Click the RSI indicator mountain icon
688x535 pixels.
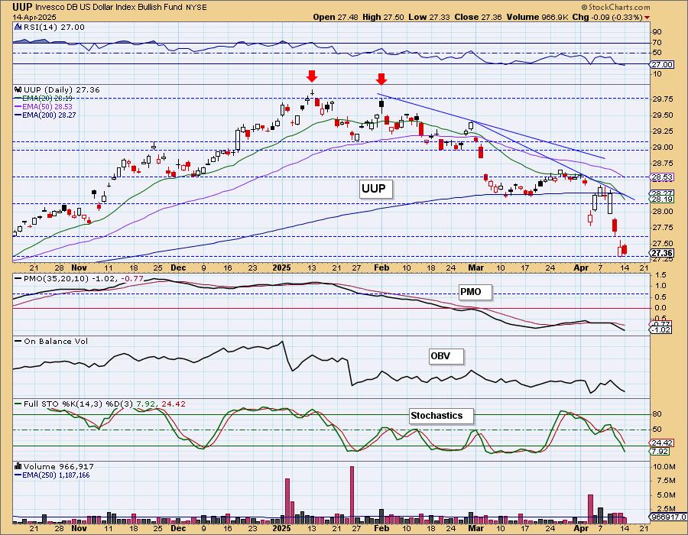(18, 28)
